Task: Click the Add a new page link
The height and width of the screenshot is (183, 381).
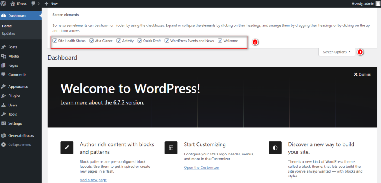Action: pyautogui.click(x=93, y=180)
